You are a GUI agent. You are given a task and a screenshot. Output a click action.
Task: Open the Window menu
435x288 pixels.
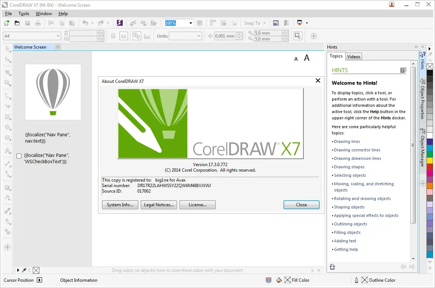click(44, 14)
